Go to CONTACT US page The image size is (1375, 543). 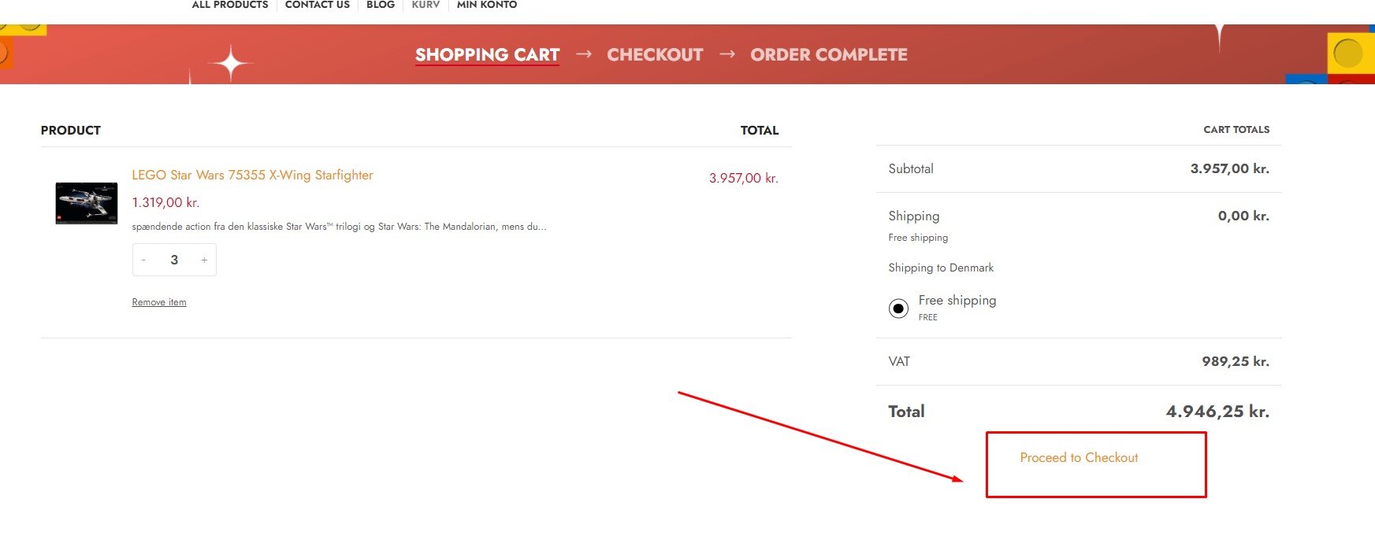(x=317, y=5)
